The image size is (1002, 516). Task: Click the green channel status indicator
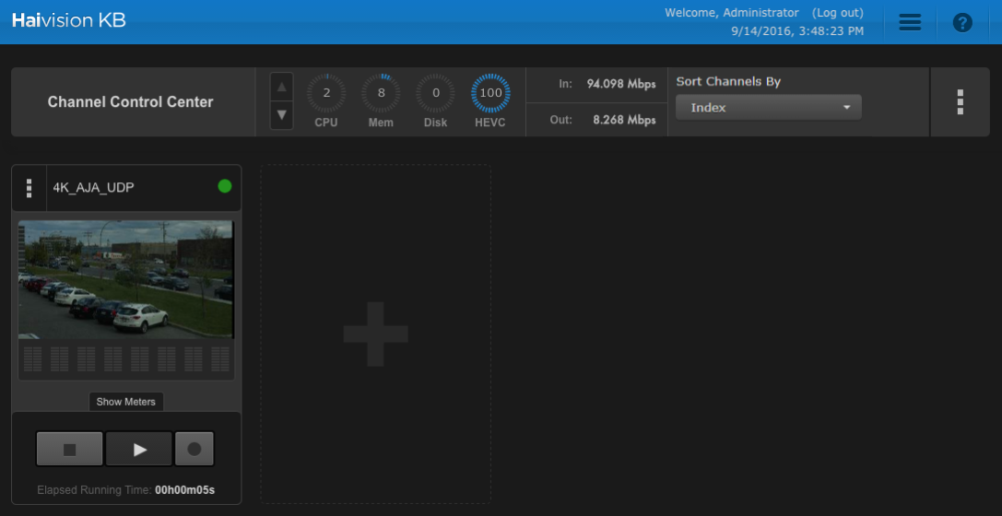point(224,186)
